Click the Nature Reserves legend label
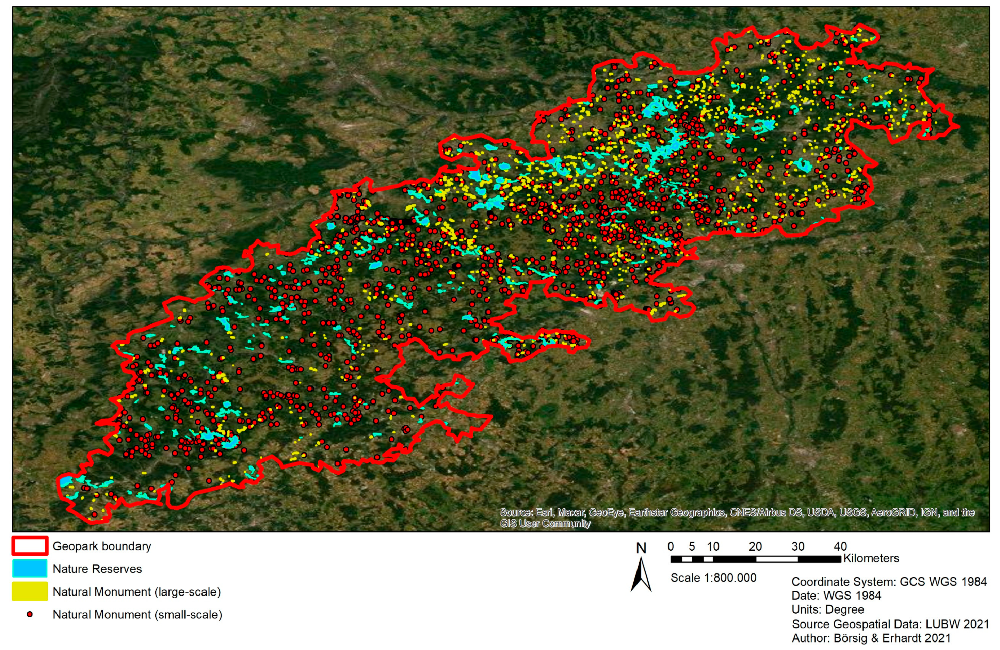Image resolution: width=1000 pixels, height=650 pixels. pyautogui.click(x=97, y=569)
